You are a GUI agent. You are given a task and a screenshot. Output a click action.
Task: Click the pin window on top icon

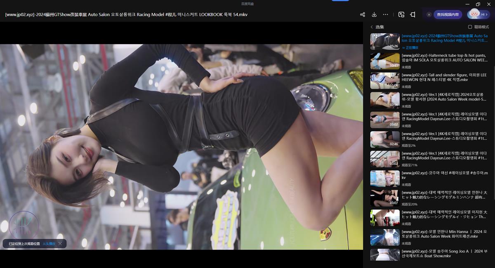click(x=413, y=14)
